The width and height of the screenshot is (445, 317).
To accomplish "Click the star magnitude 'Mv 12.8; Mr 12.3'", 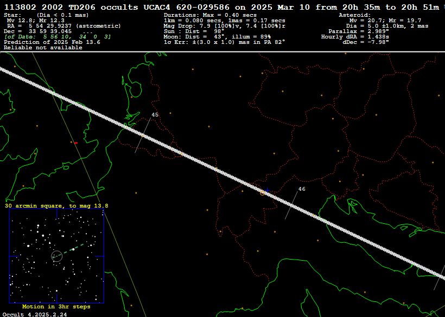I will 35,21.
